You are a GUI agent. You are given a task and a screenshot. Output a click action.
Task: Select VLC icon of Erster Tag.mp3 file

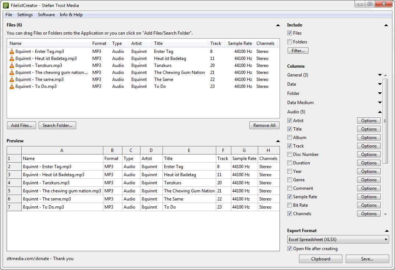pyautogui.click(x=12, y=51)
